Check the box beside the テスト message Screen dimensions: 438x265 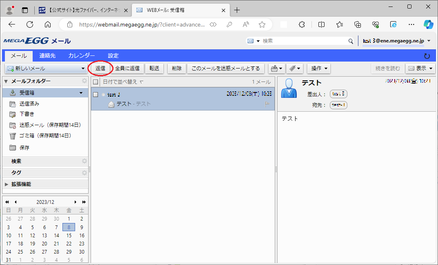pos(96,95)
